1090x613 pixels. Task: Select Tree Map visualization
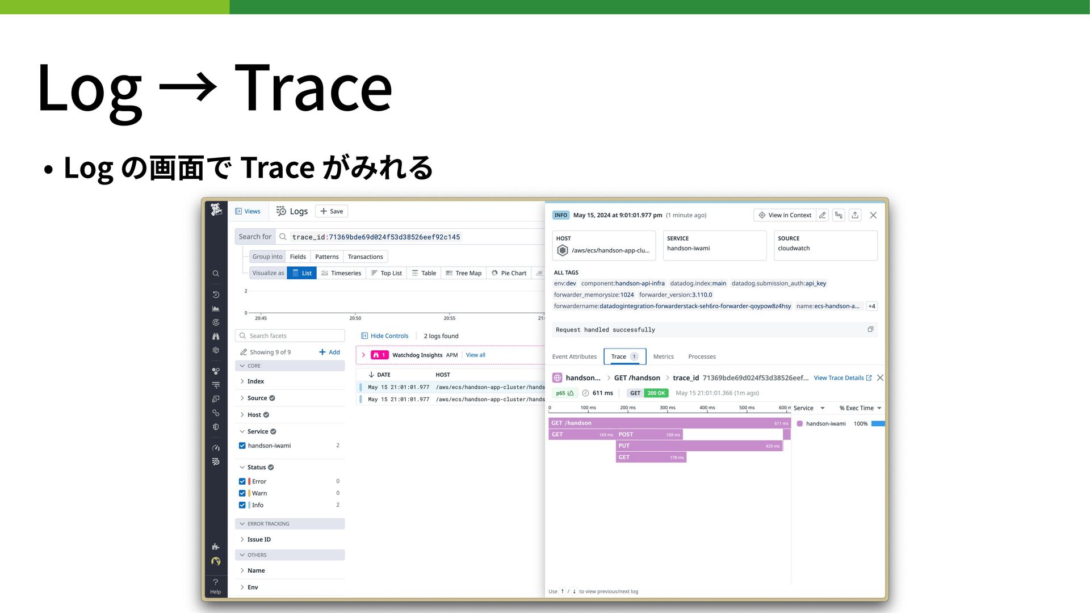(x=463, y=273)
